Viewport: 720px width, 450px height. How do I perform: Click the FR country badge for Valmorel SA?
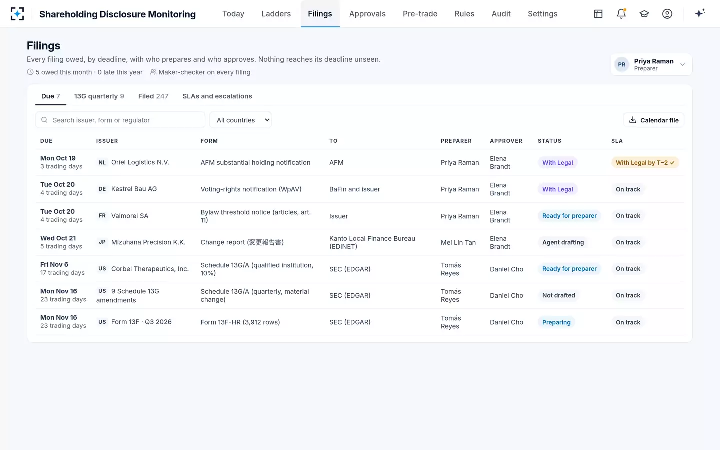[102, 216]
